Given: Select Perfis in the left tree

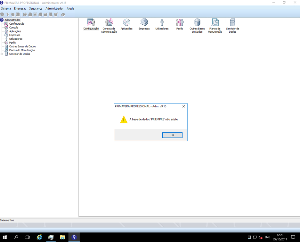Looking at the screenshot, I should 12,43.
